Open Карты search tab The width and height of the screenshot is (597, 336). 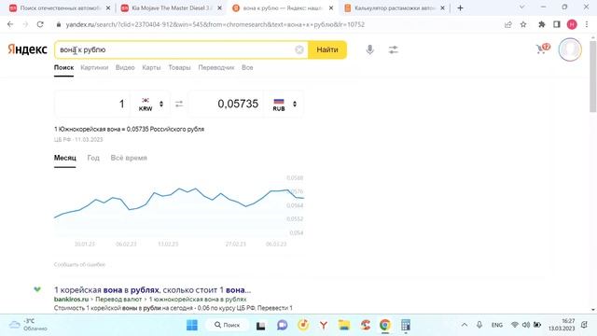coord(151,67)
